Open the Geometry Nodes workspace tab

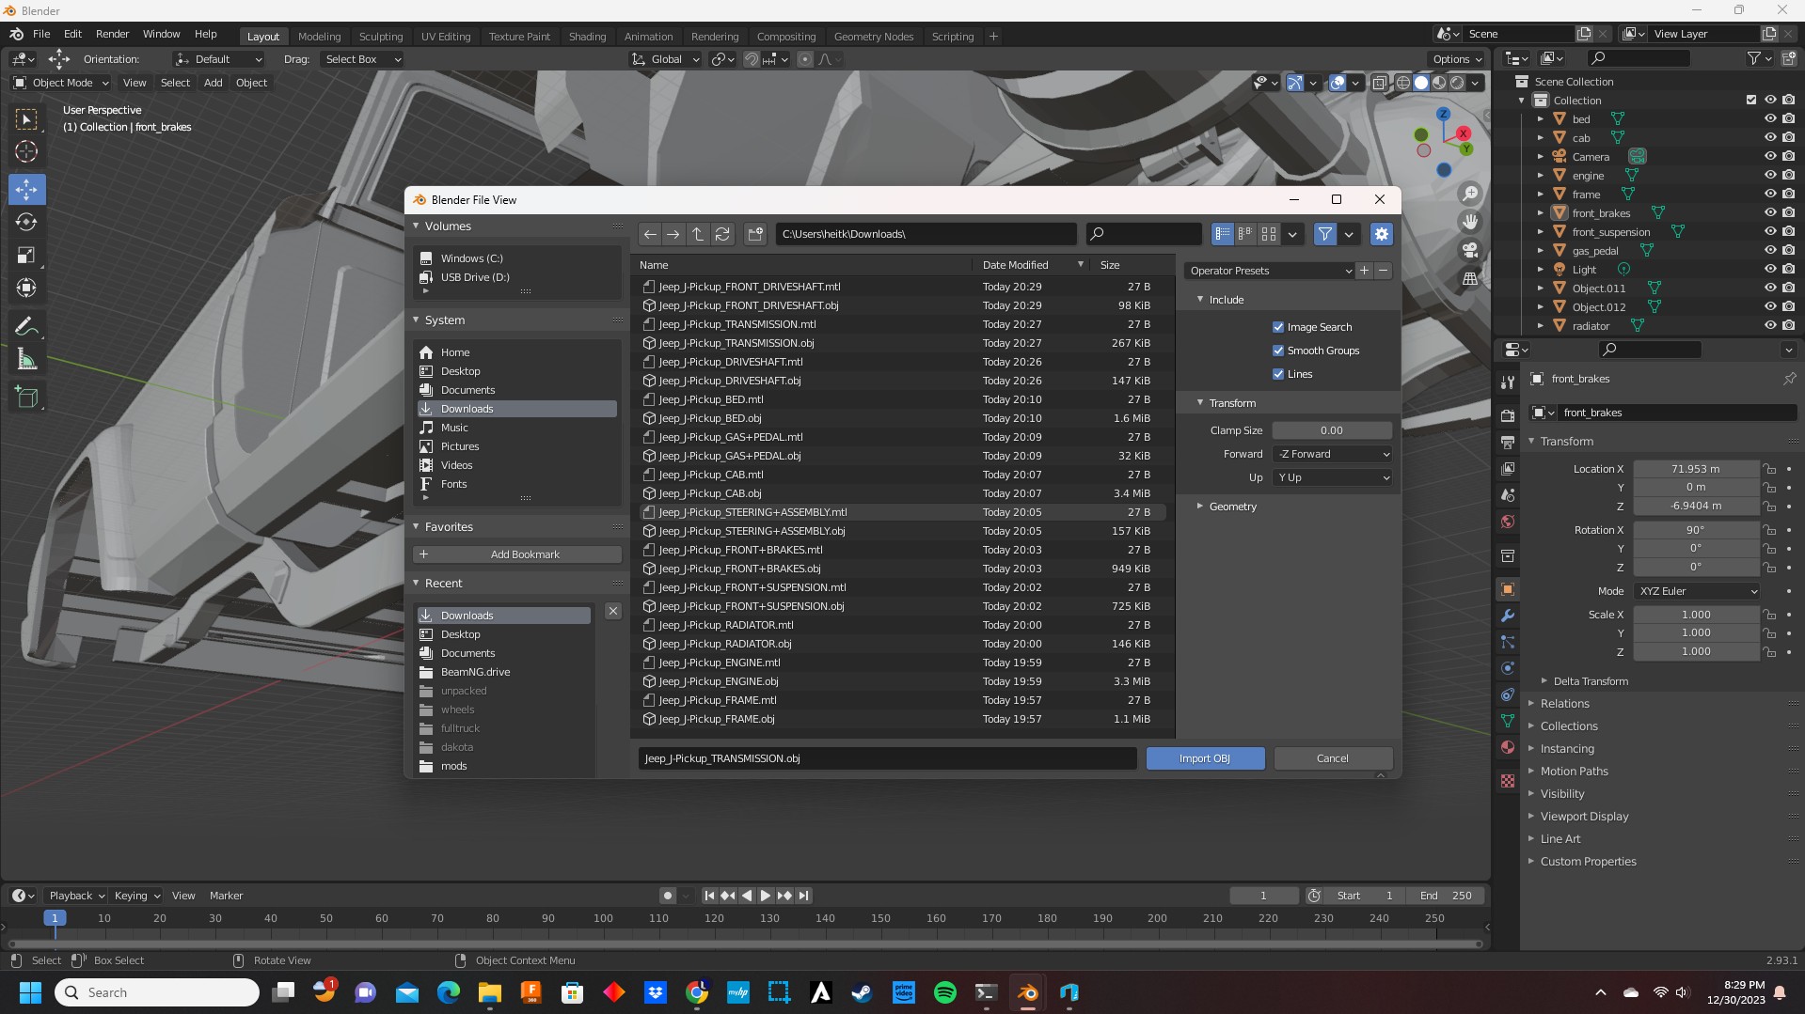click(873, 37)
